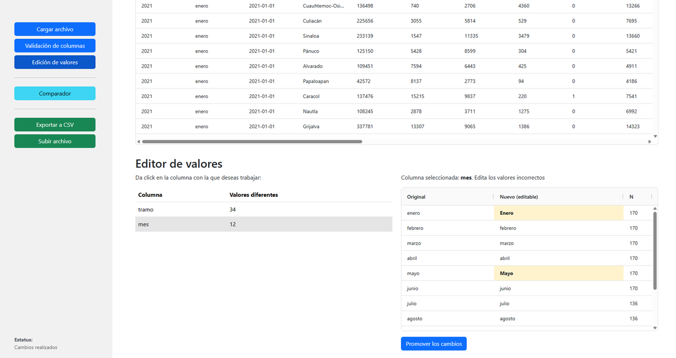This screenshot has width=676, height=358.
Task: Click the Subir archivo button
Action: (55, 141)
